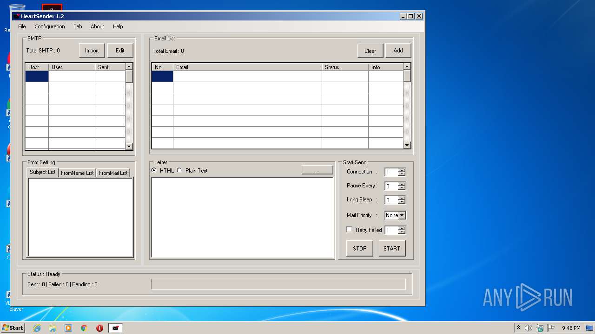Show hidden system tray icons
Image resolution: width=595 pixels, height=334 pixels.
(519, 328)
